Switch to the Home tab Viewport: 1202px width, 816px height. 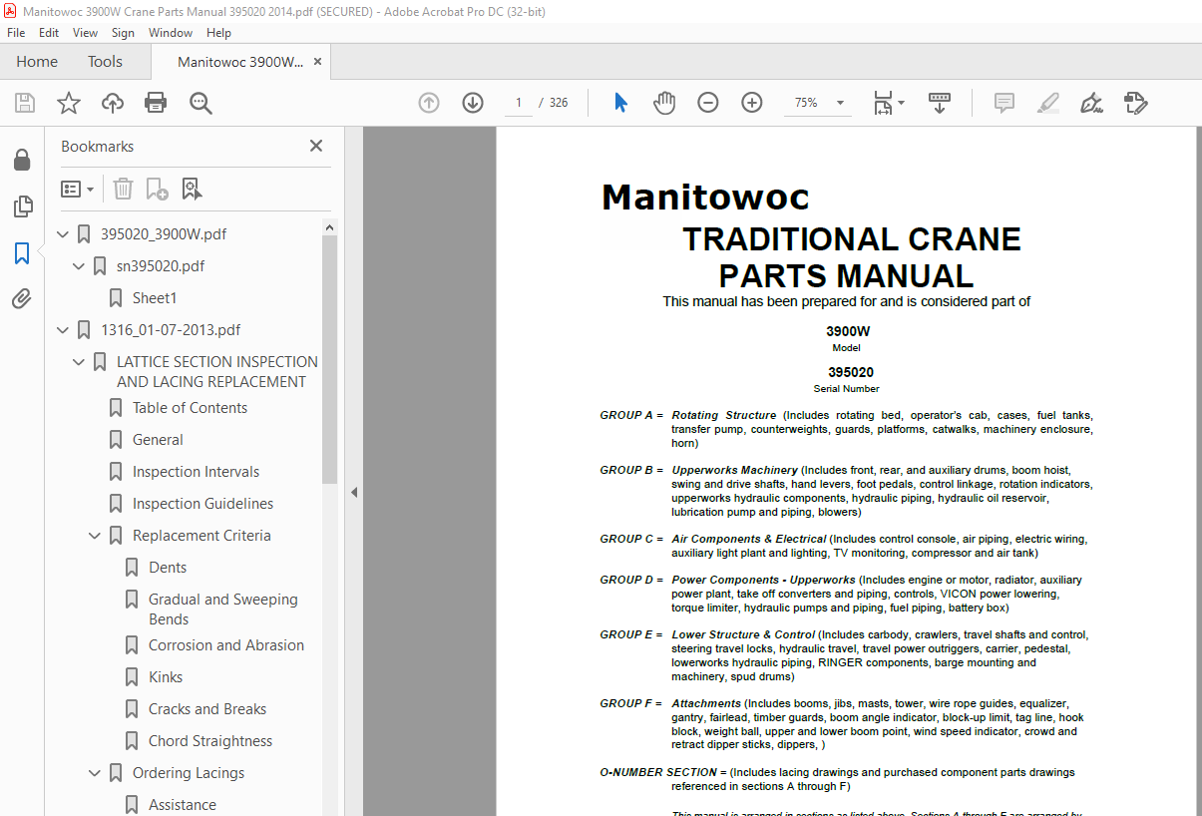(x=37, y=62)
